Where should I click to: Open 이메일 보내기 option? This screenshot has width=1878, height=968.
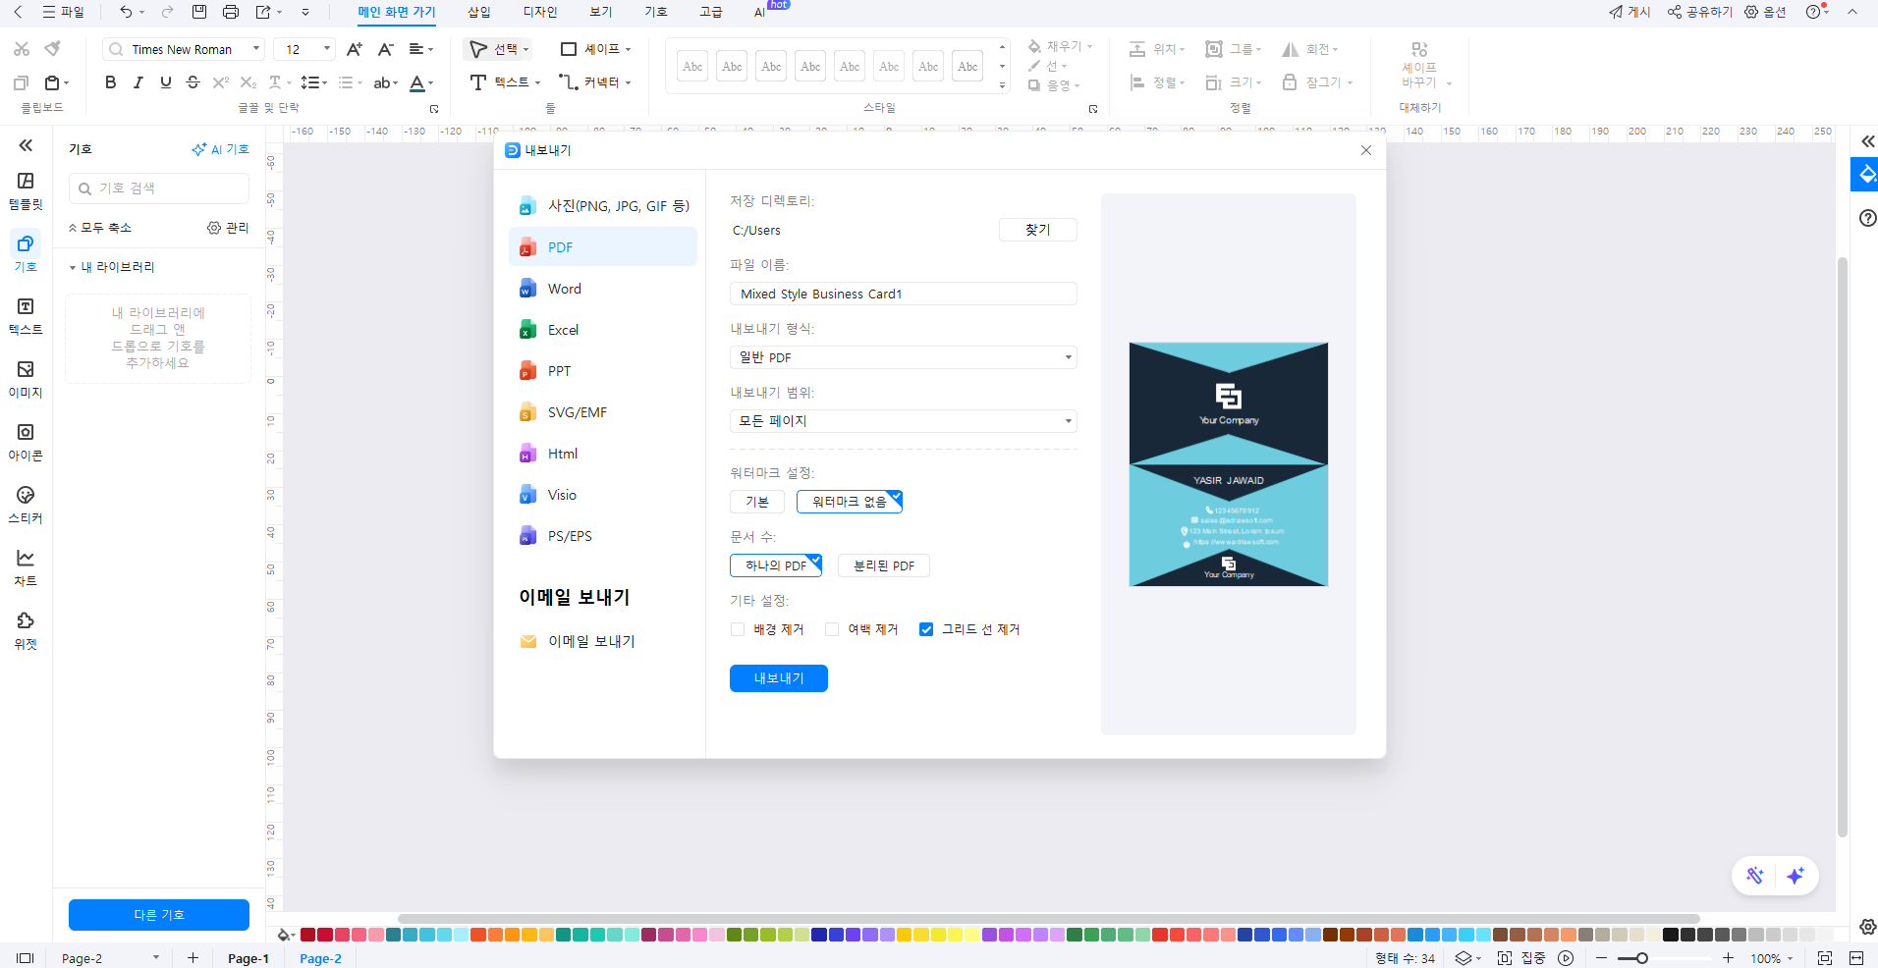(x=577, y=641)
